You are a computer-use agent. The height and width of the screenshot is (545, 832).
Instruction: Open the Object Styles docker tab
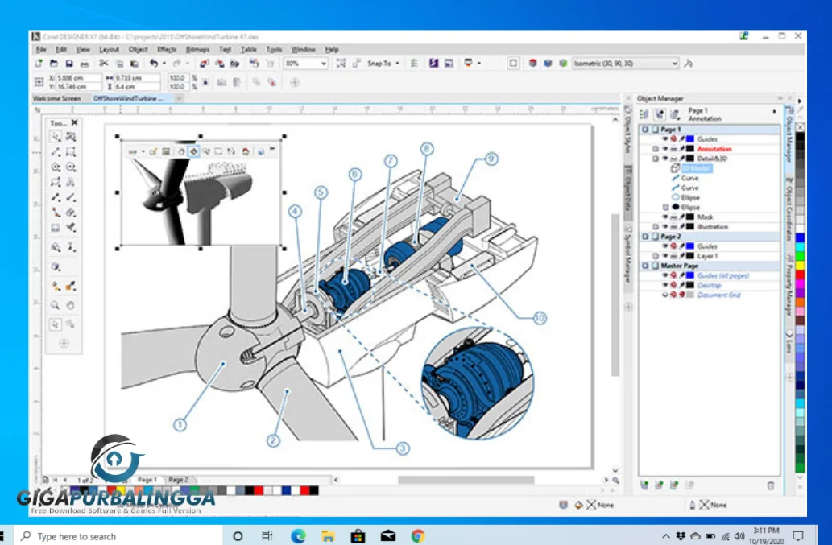629,131
